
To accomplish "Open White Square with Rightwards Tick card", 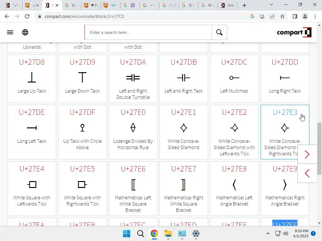I will pyautogui.click(x=82, y=189).
